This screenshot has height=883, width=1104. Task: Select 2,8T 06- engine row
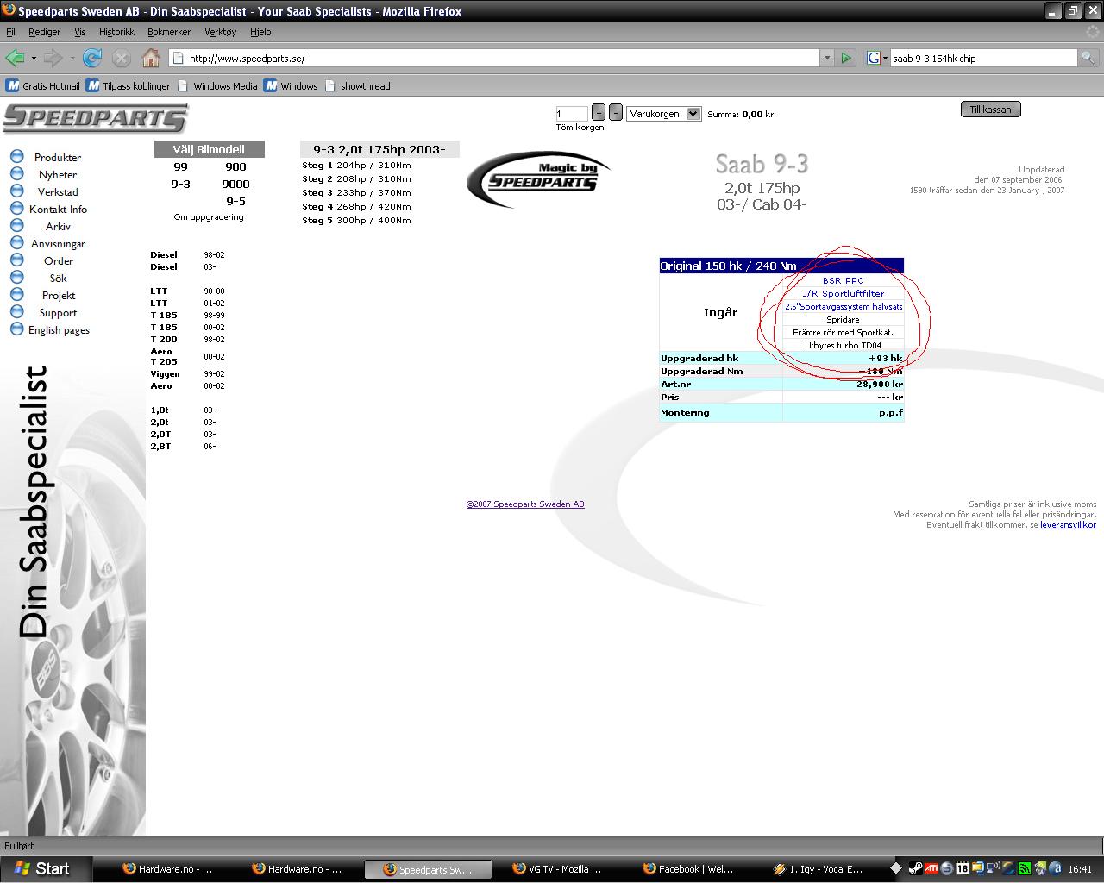click(x=183, y=447)
